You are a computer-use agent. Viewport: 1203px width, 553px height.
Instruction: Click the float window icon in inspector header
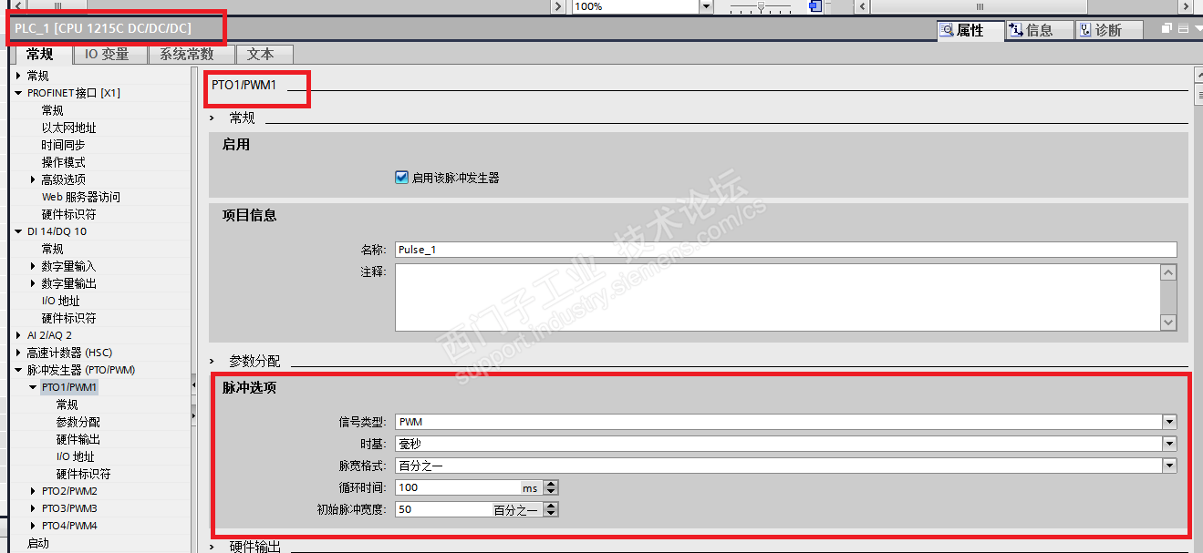1167,29
